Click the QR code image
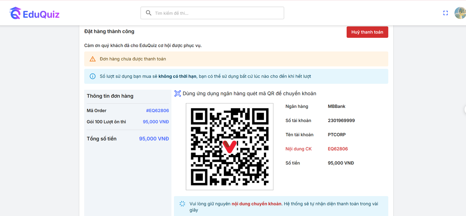 [x=230, y=147]
